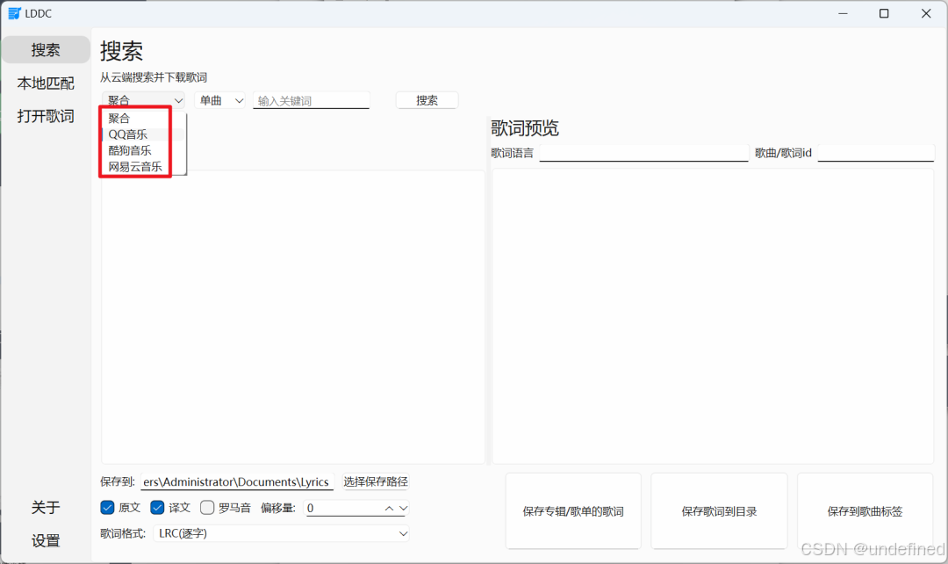
Task: Click the 歌词语言 text field
Action: pos(644,153)
